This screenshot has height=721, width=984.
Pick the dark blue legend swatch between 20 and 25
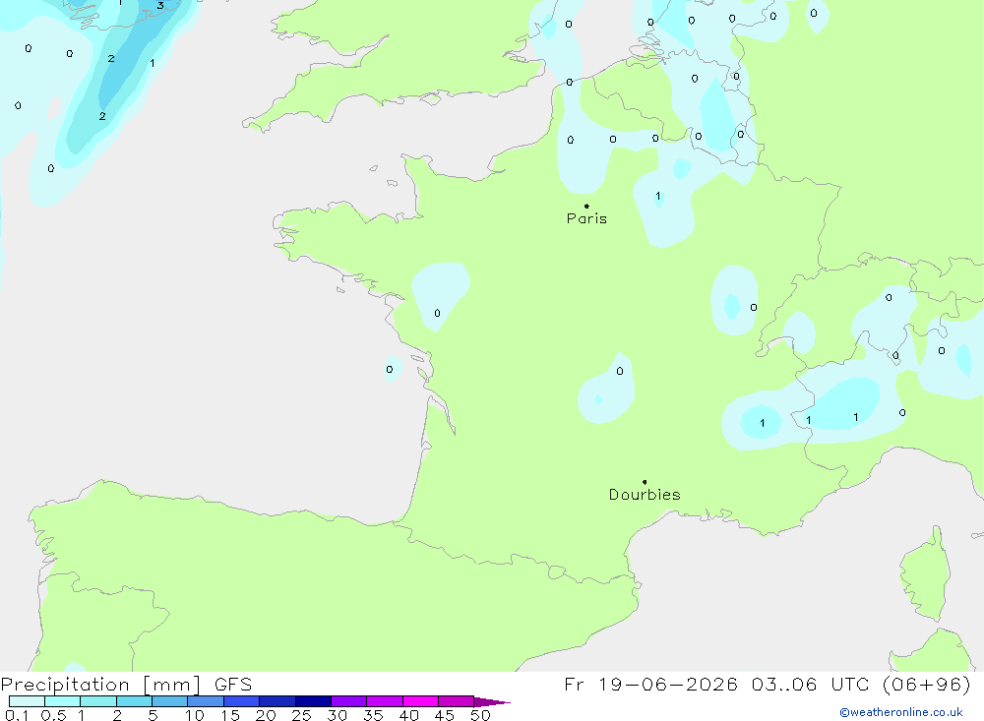coord(277,701)
